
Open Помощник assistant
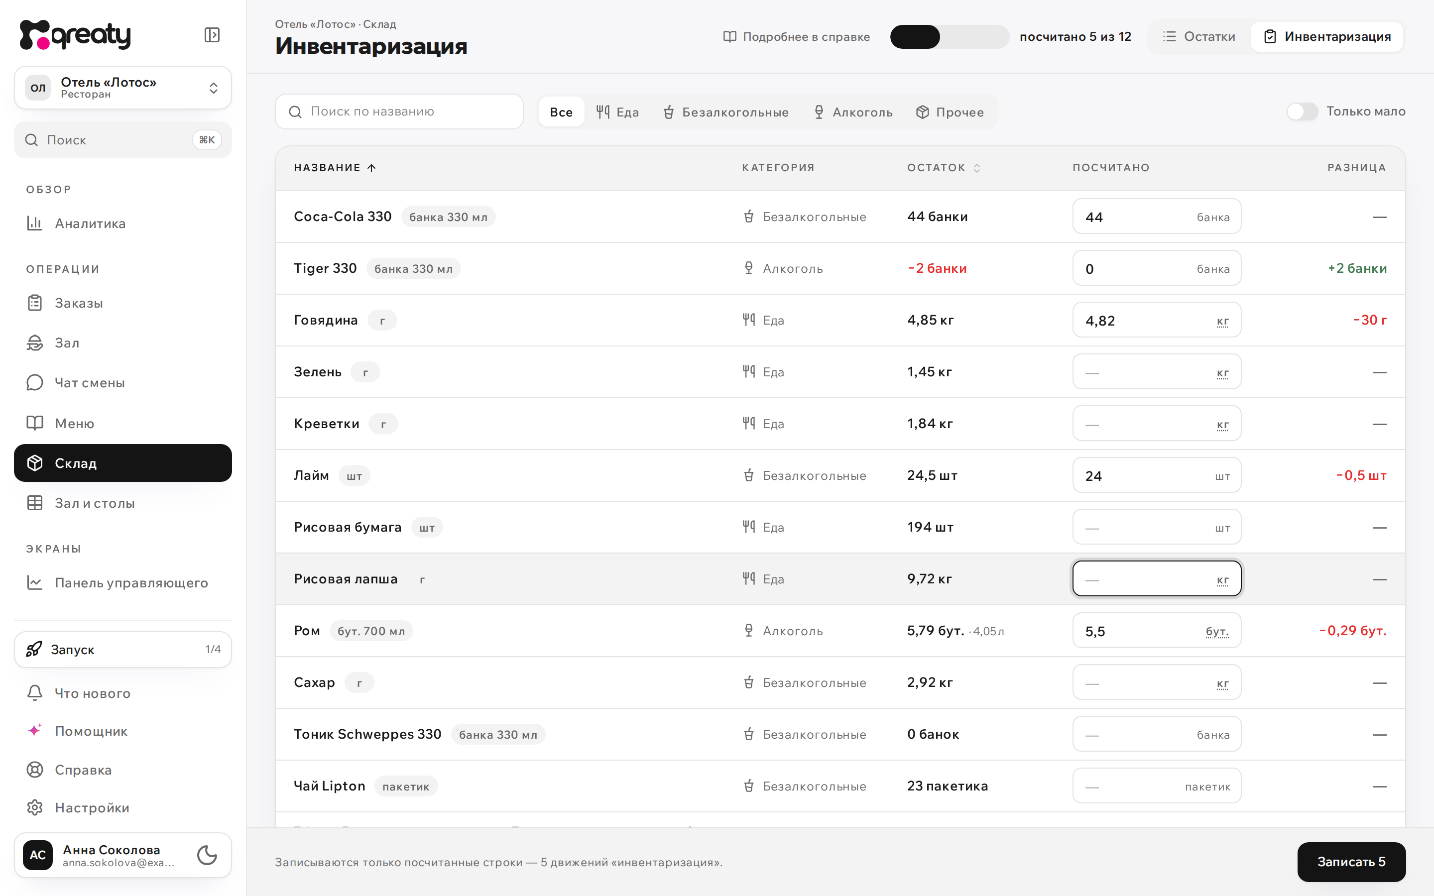(x=122, y=731)
